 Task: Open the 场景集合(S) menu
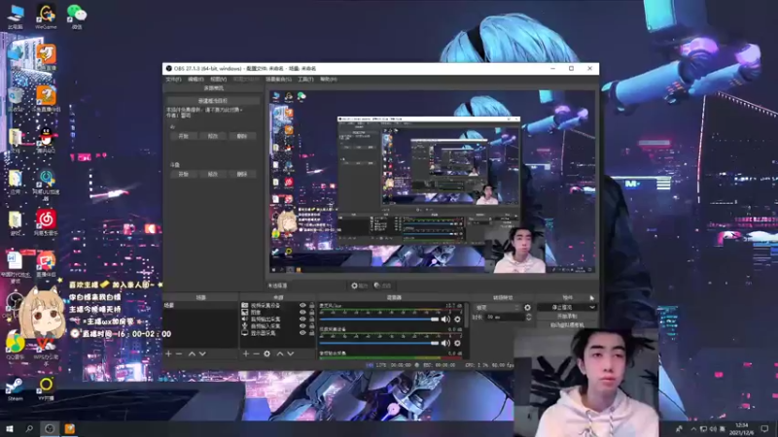[x=278, y=80]
